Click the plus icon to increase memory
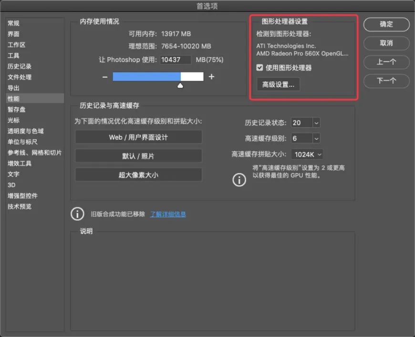 211,77
